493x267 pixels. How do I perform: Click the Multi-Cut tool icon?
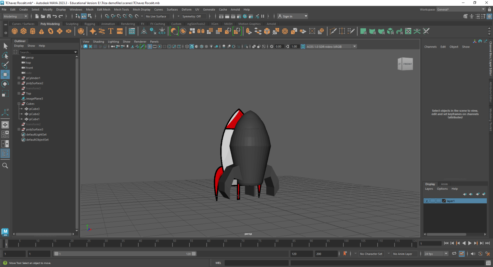point(333,31)
